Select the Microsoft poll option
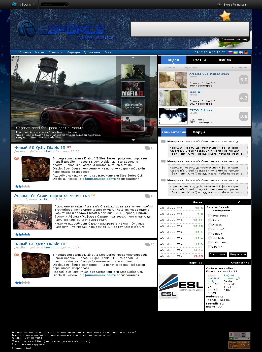Screen dimensions: 262x352 click(x=210, y=229)
